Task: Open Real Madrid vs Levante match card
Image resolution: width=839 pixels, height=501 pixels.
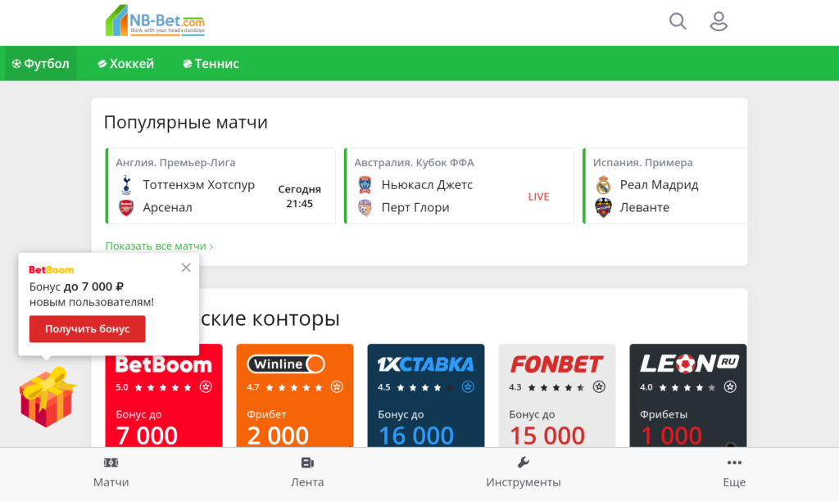Action: coord(665,186)
